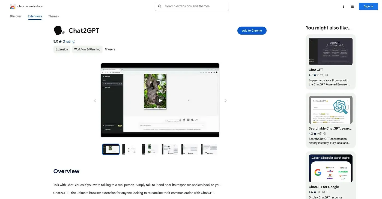Click the Chat2GPT extension title text
The width and height of the screenshot is (382, 199).
point(84,31)
